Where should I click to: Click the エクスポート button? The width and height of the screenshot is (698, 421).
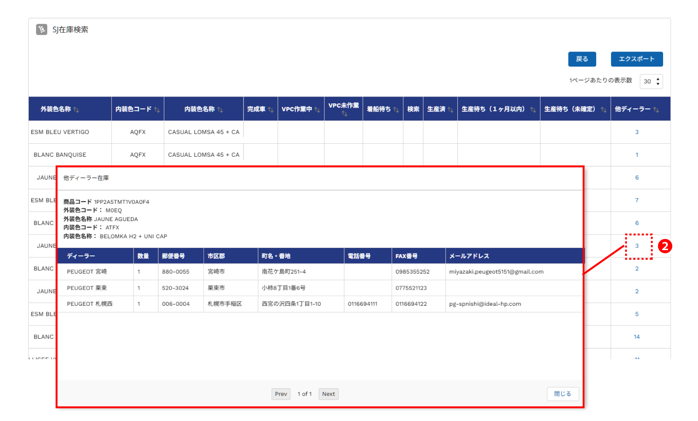(x=637, y=59)
